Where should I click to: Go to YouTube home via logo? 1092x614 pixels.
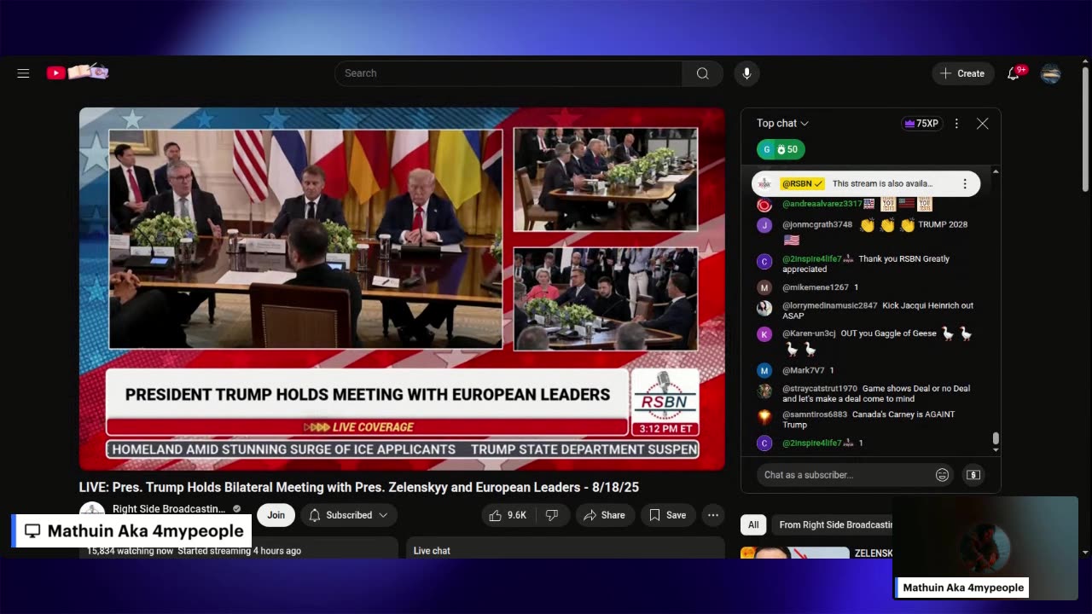click(x=78, y=72)
